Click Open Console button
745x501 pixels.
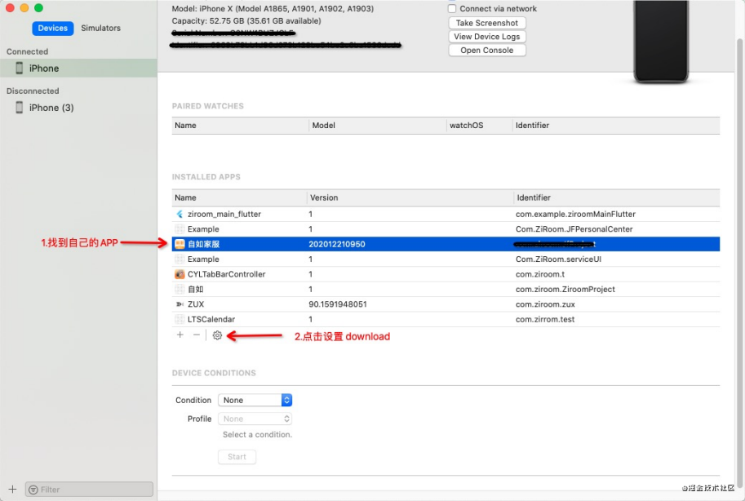[487, 50]
